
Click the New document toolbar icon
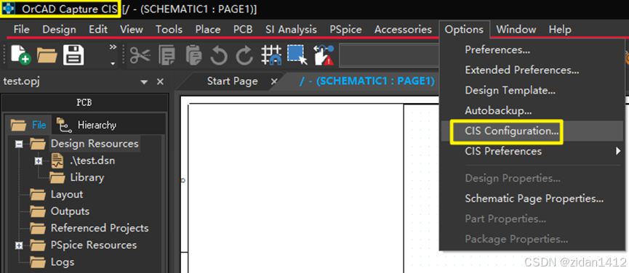click(x=20, y=54)
